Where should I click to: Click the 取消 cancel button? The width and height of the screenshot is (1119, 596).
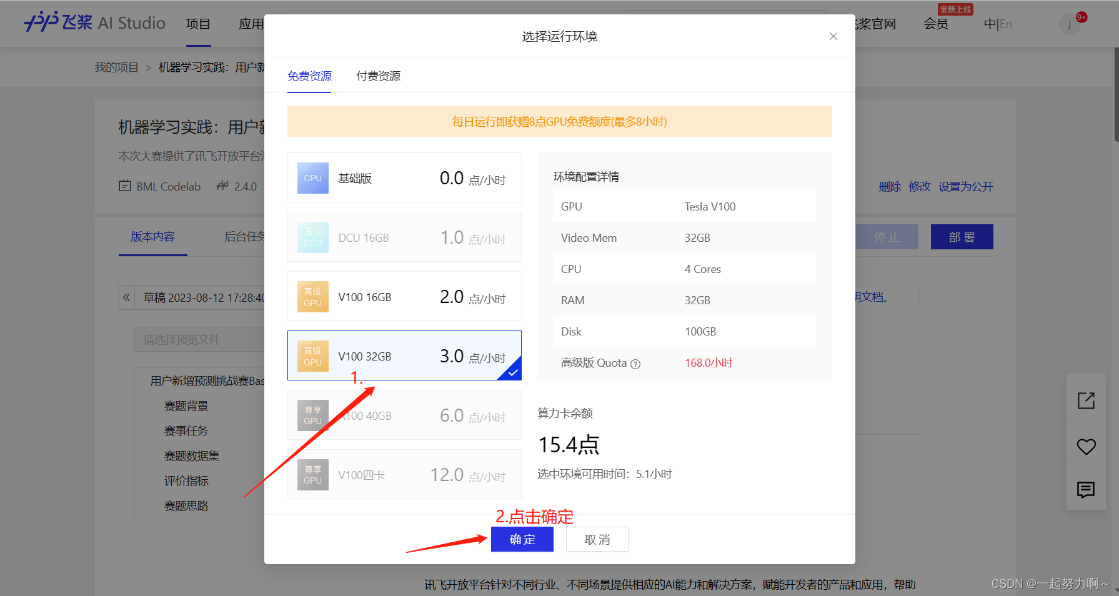pos(597,539)
